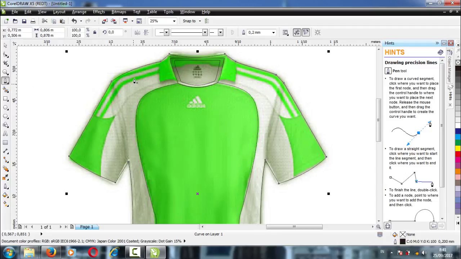Click the No Color X swatch

(458, 63)
